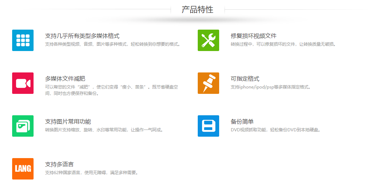Click description 支持iphone/ipod/psp等多媒体指定格式
Image resolution: width=368 pixels, height=187 pixels.
[271, 87]
